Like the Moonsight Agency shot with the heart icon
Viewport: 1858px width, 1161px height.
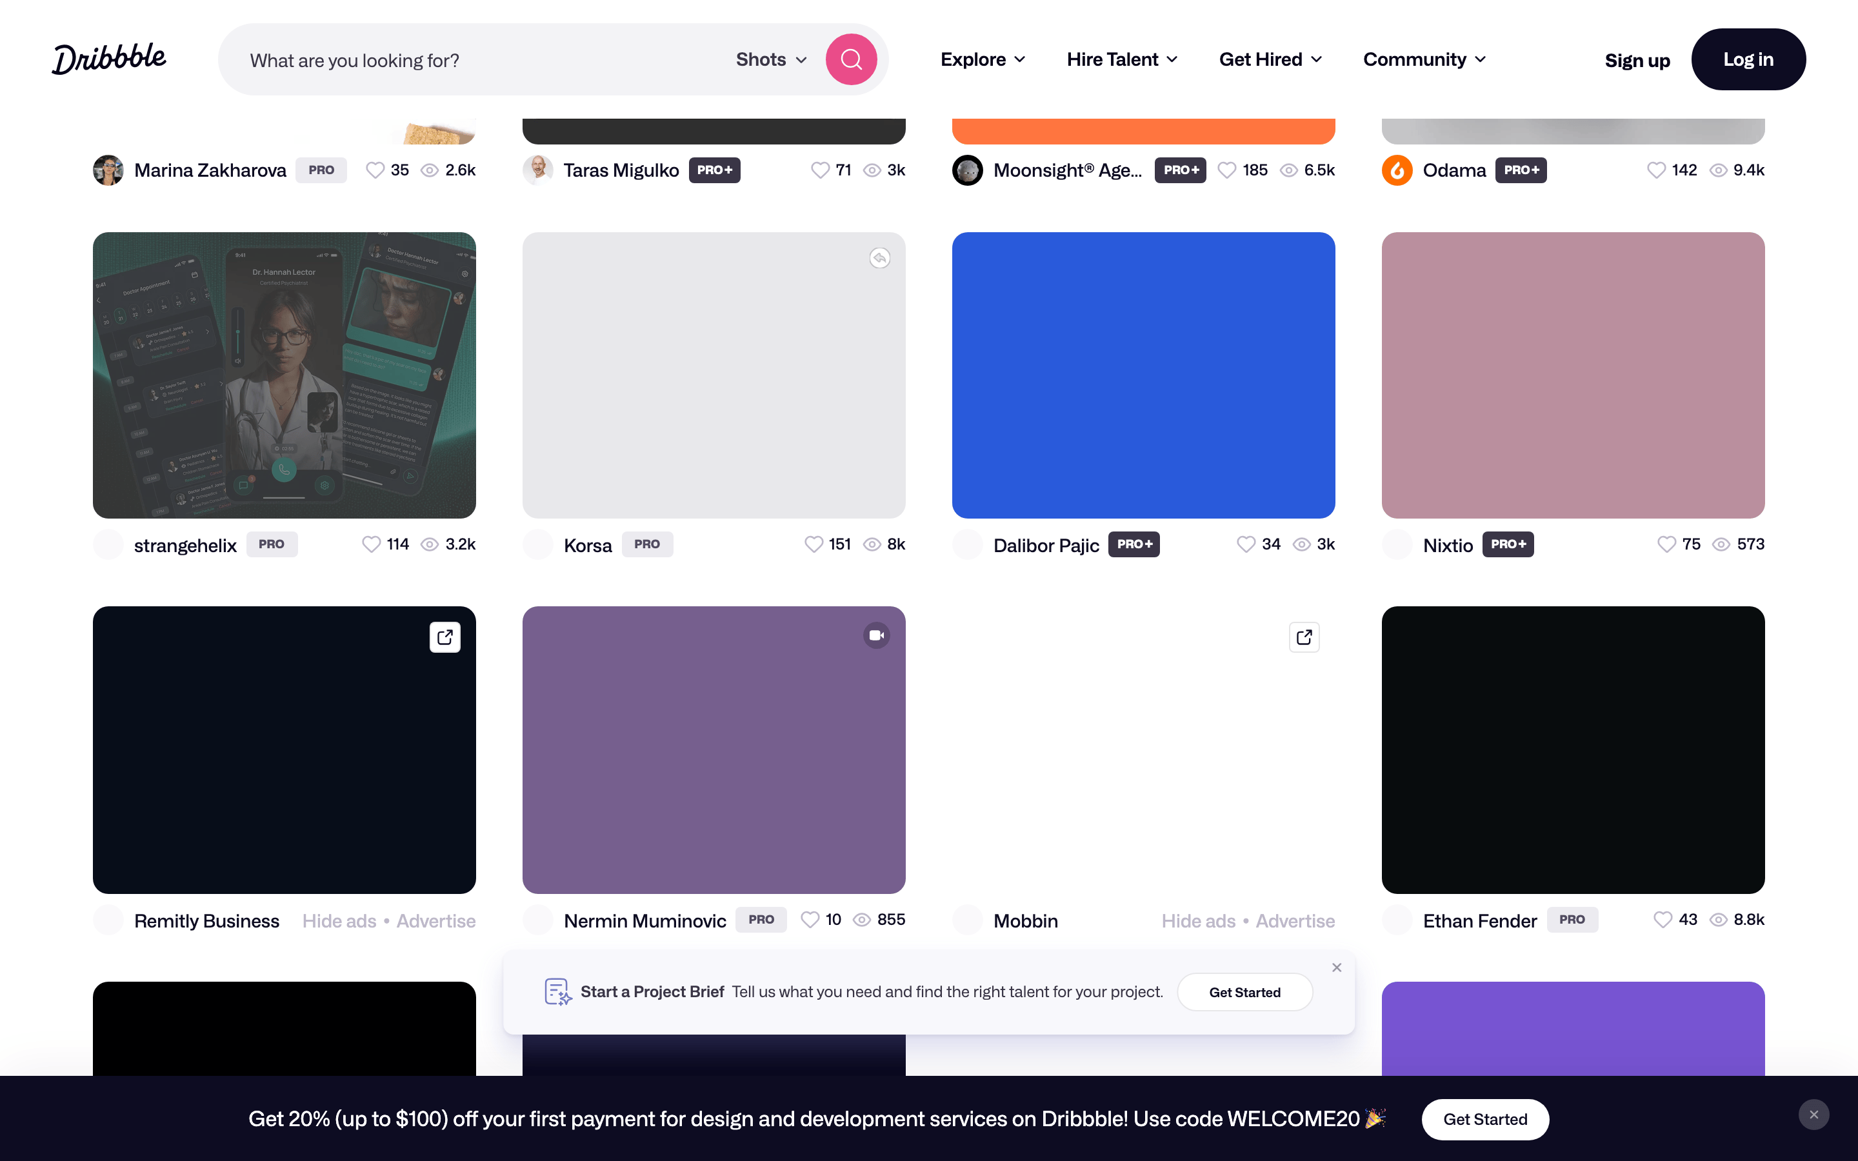tap(1227, 170)
